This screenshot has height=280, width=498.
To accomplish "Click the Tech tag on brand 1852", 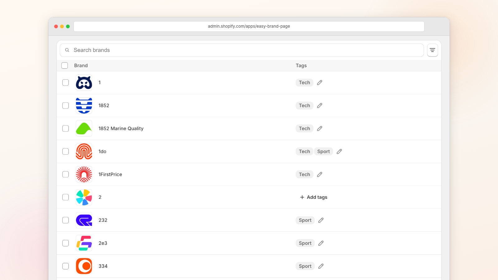I will pos(304,105).
